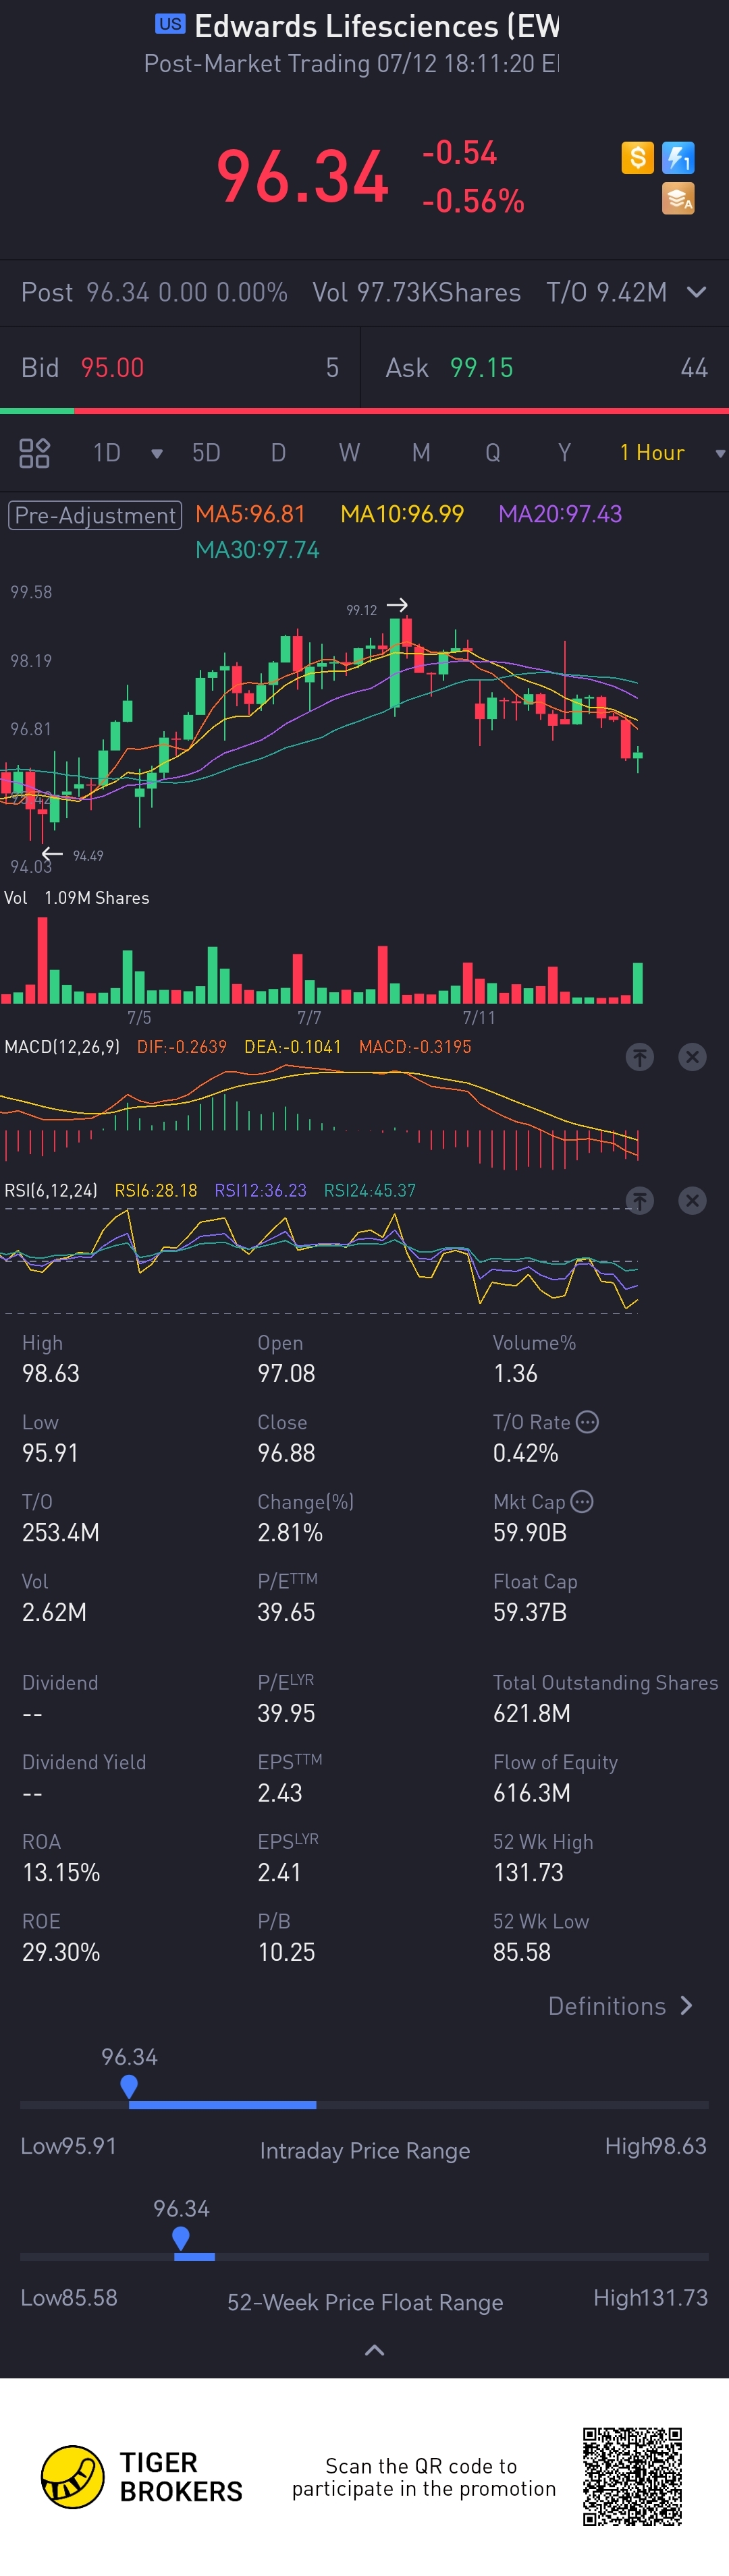Screen dimensions: 729x2576
Task: Switch to the yearly Y chart tab
Action: 565,453
